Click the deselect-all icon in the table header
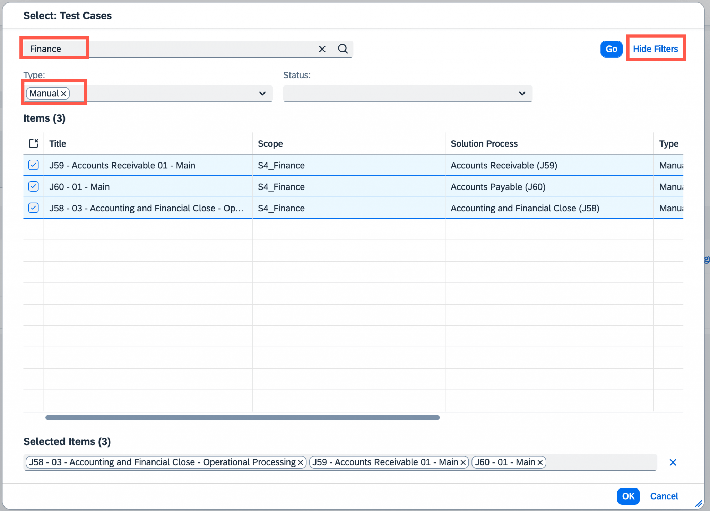This screenshot has height=511, width=710. coord(33,143)
